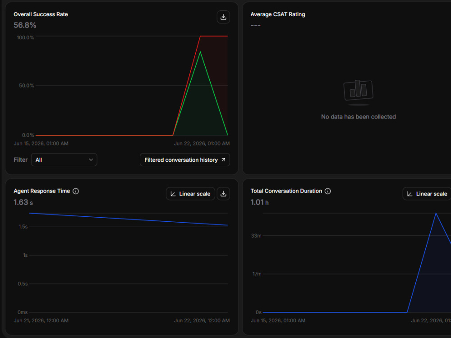This screenshot has width=451, height=338.
Task: Click the Agent Response Time title
Action: [x=41, y=191]
